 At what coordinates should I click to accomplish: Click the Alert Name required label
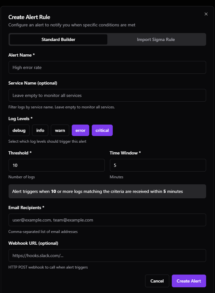click(21, 55)
